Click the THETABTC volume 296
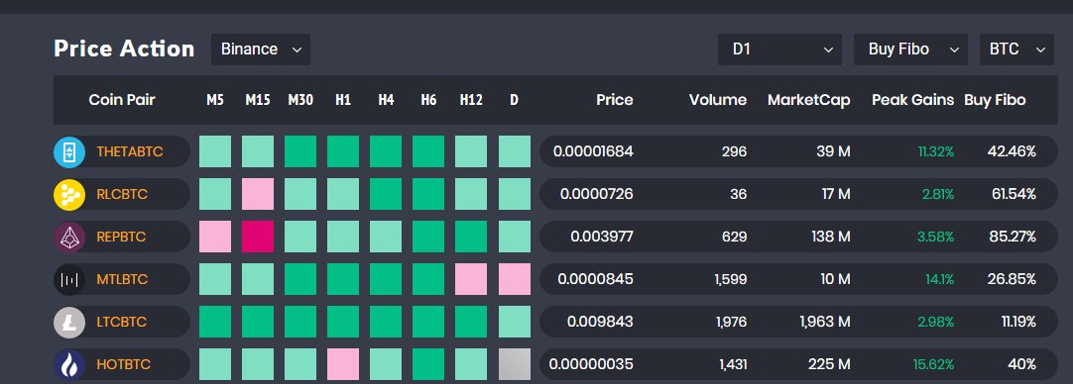1073x384 pixels. [734, 151]
